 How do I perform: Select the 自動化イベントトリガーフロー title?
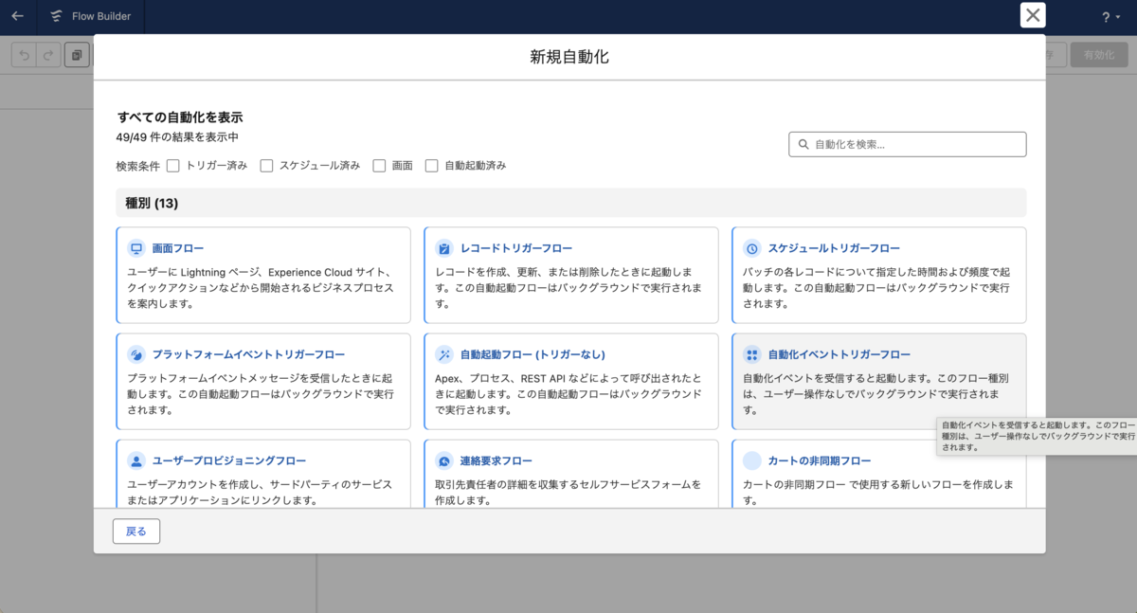coord(839,354)
